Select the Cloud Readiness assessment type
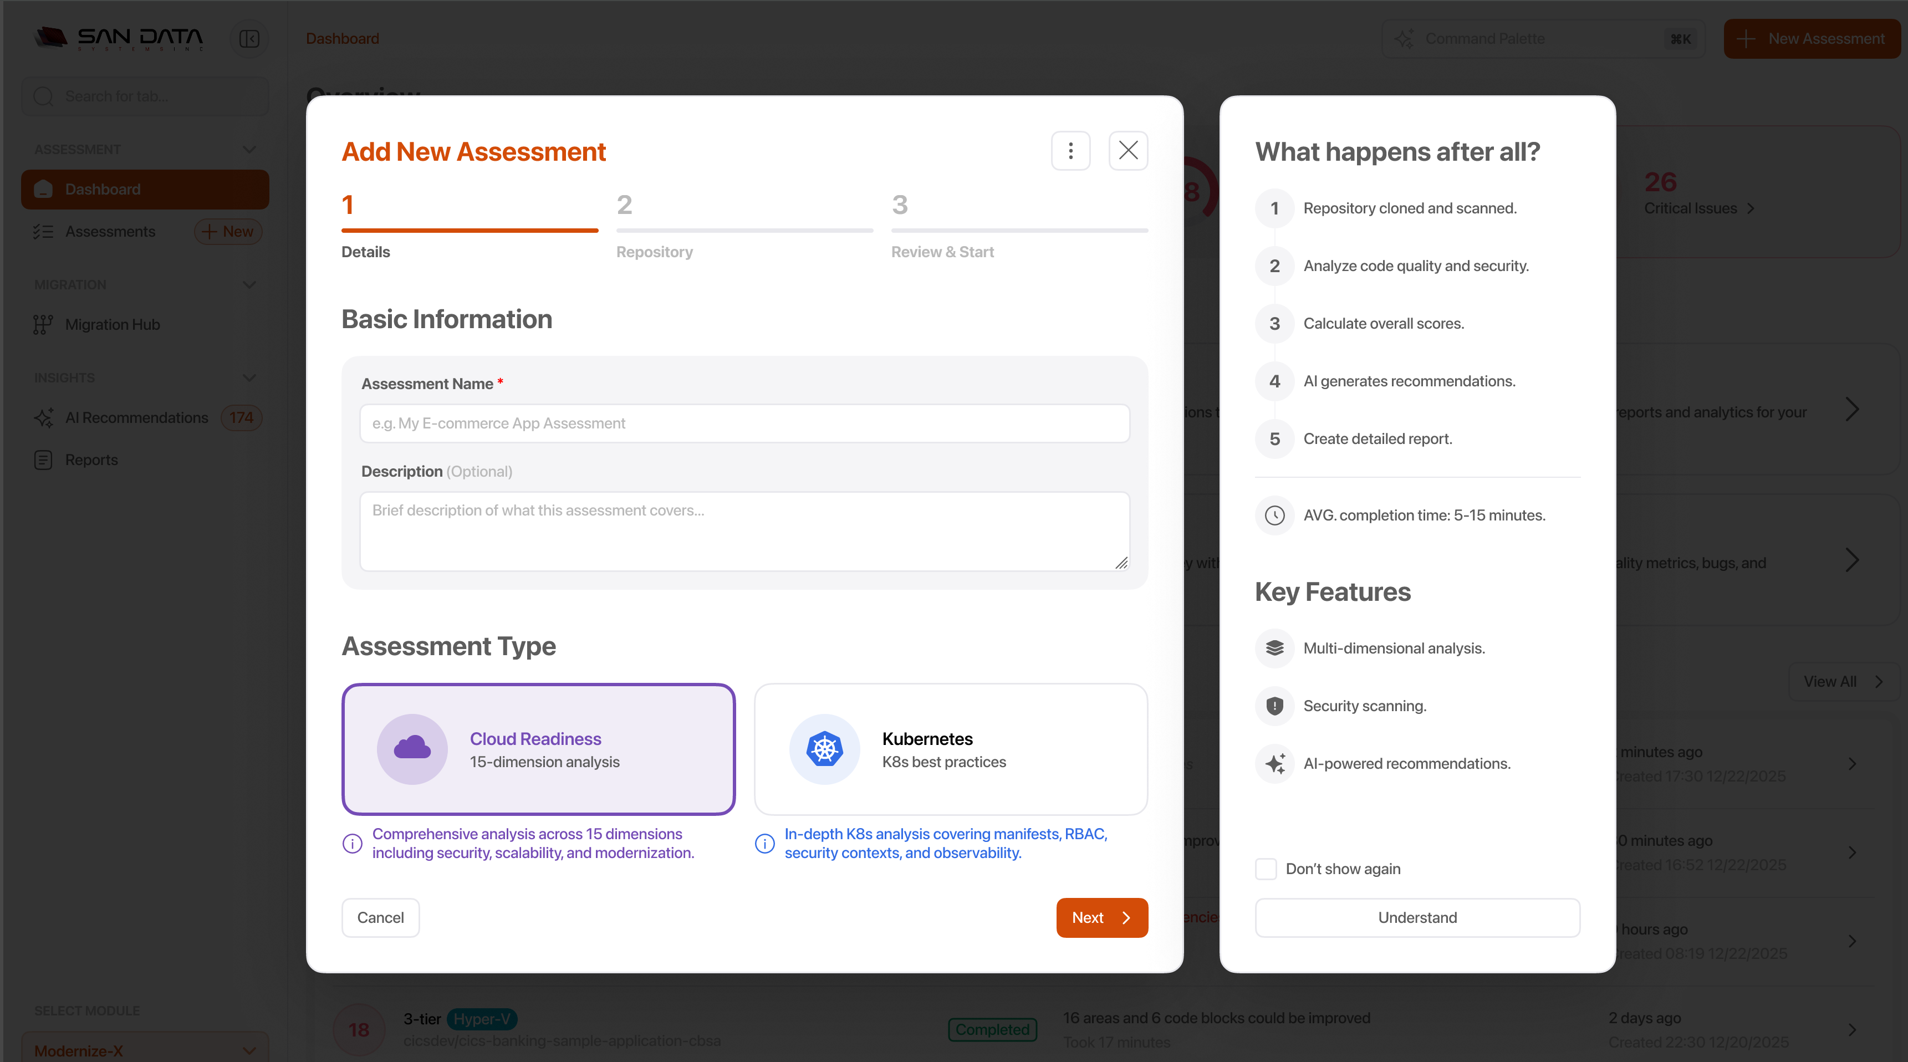1908x1062 pixels. pos(538,749)
